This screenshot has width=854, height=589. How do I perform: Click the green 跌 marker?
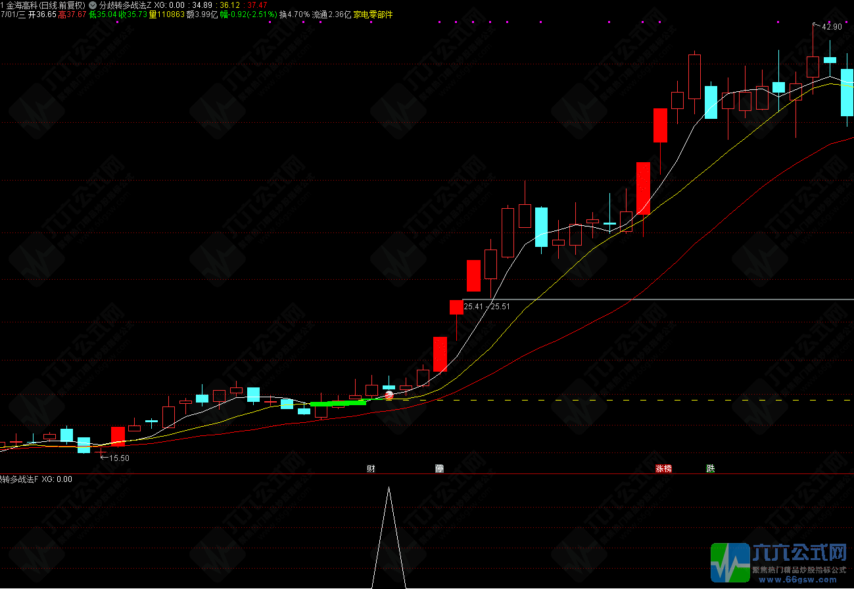(x=710, y=468)
